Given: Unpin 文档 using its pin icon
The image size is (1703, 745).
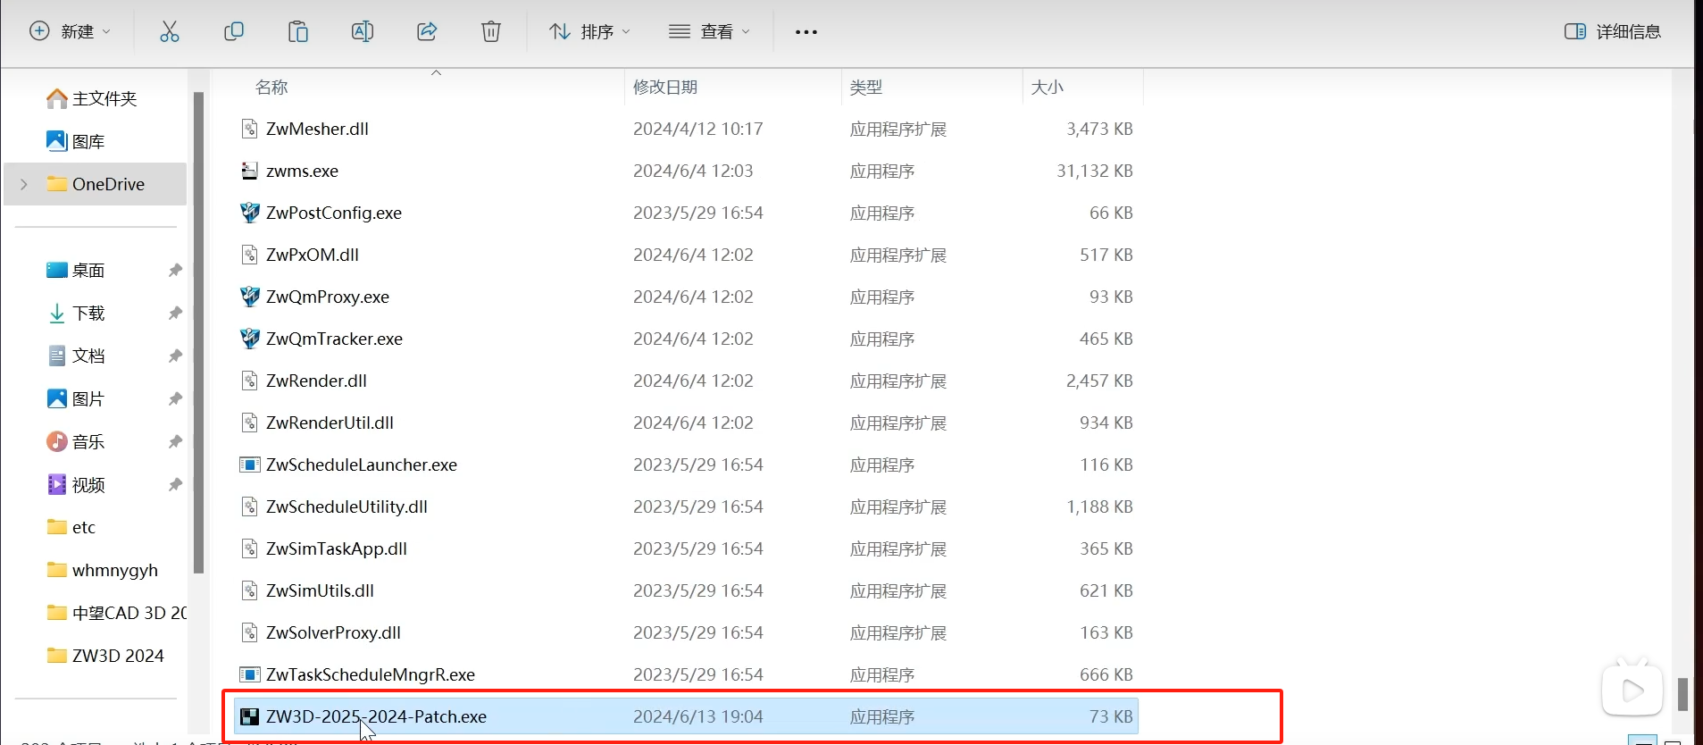Looking at the screenshot, I should point(175,356).
